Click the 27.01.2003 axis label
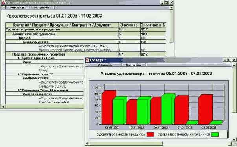 pyautogui.click(x=185, y=127)
